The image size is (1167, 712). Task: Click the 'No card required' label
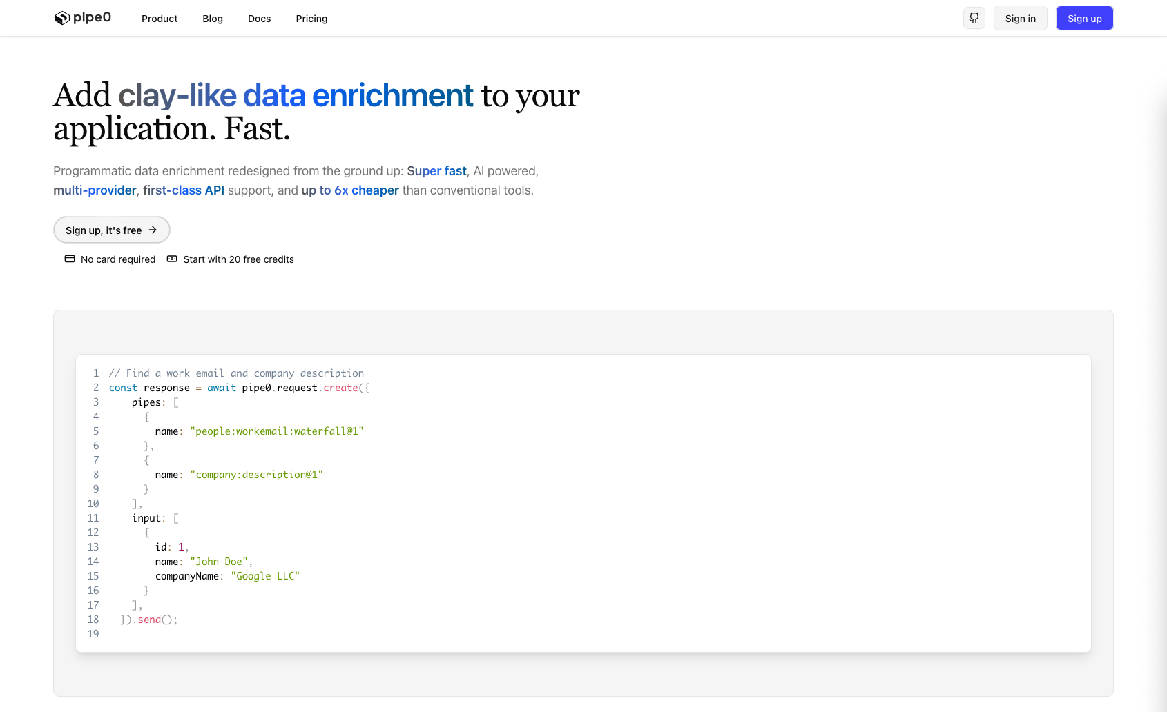point(118,259)
